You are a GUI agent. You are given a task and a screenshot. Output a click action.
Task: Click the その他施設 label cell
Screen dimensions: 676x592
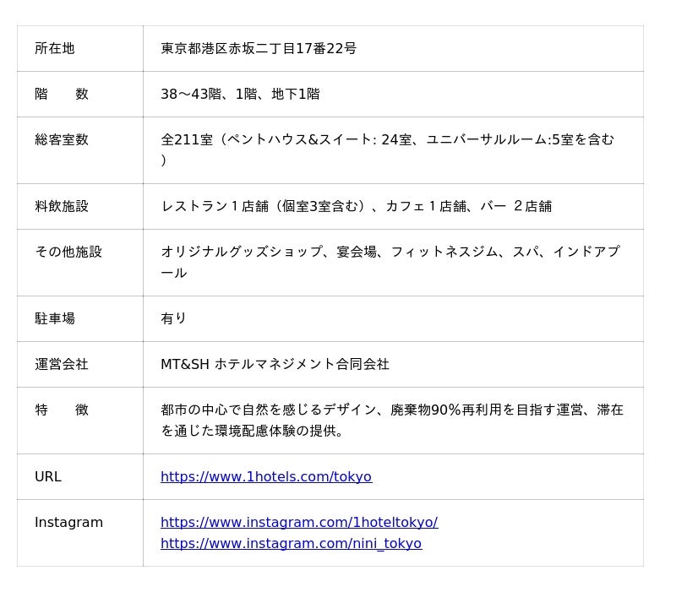(80, 263)
